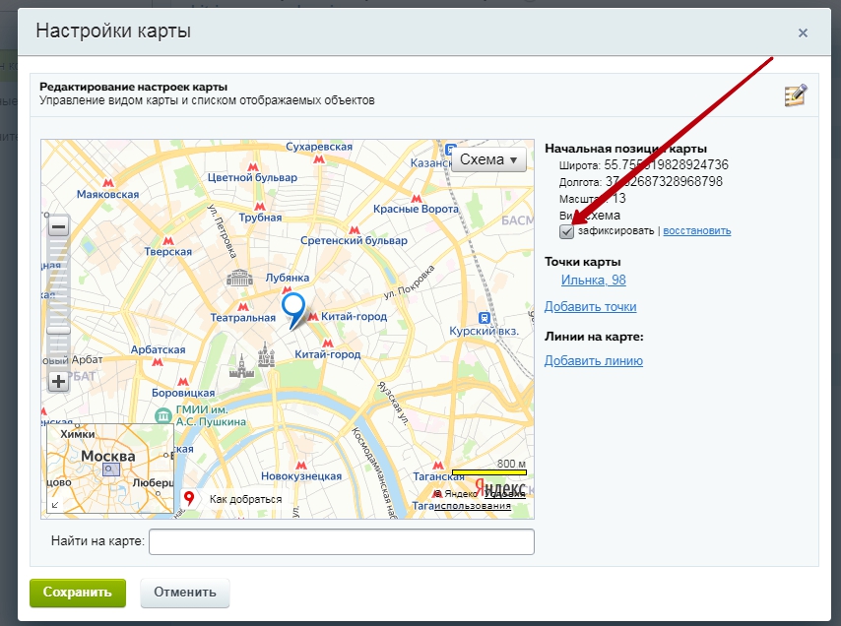Click the zoom out minus button on map
This screenshot has height=626, width=841.
(x=58, y=227)
